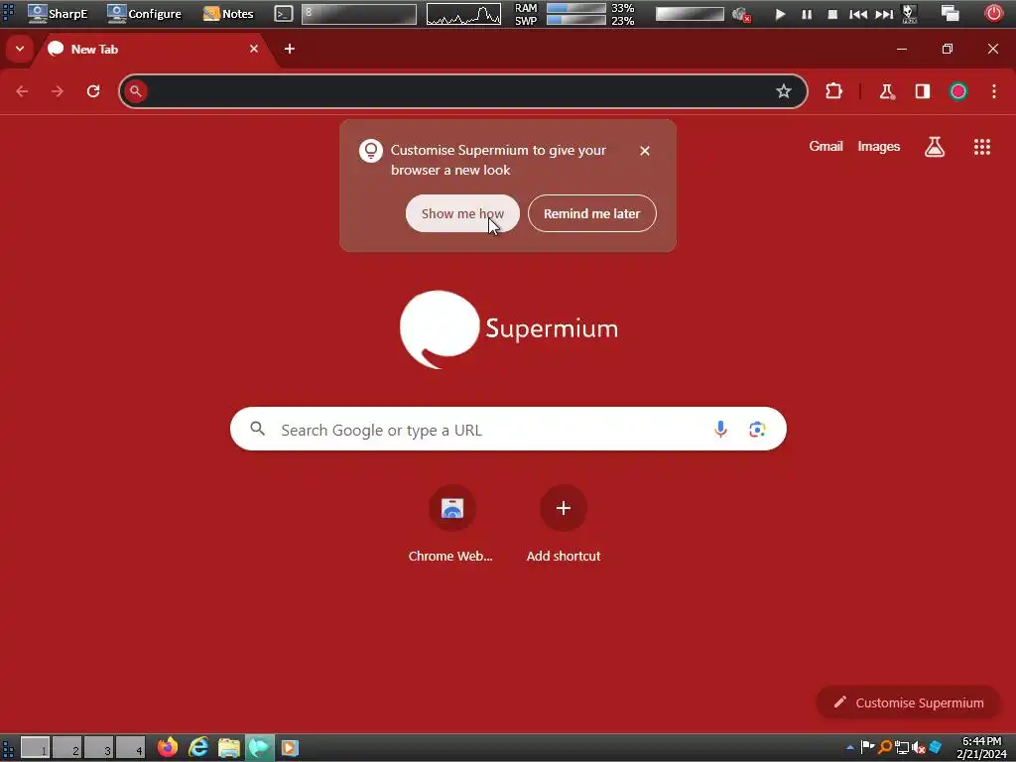Open Search Labs flask on page
This screenshot has height=762, width=1016.
[935, 147]
